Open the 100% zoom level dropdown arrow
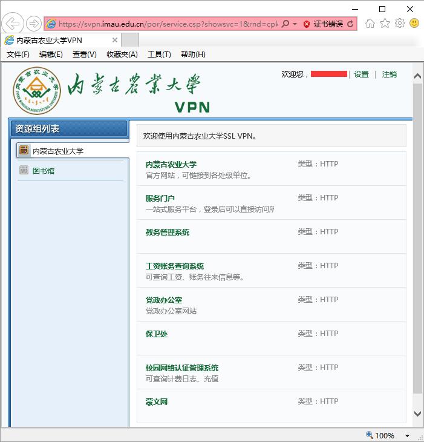The image size is (424, 442). tap(407, 436)
